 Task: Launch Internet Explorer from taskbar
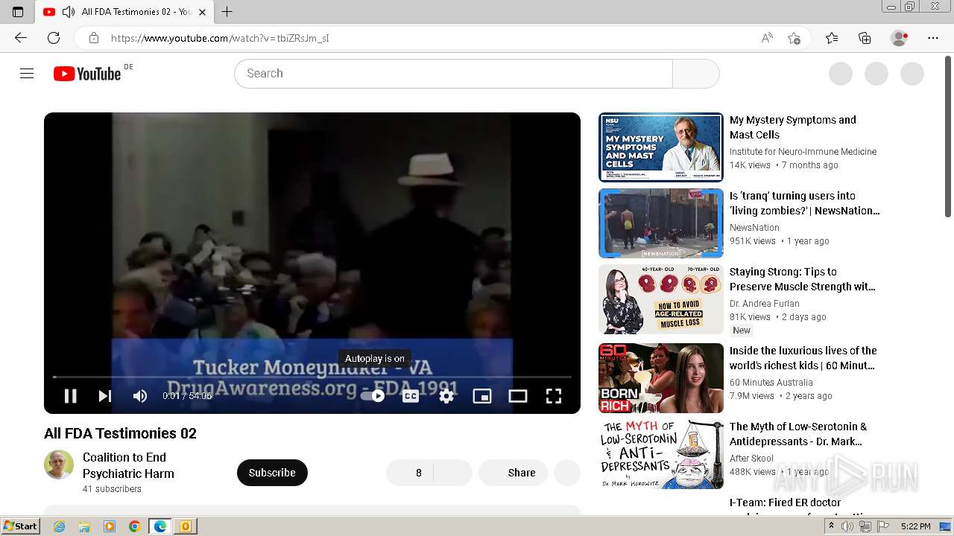coord(59,526)
